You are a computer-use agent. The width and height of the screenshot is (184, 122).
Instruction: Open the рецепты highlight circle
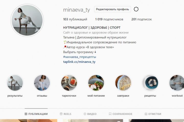click(150, 83)
